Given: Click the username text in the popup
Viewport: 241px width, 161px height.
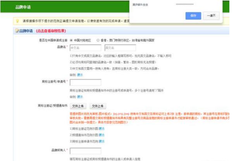Looking at the screenshot, I should pyautogui.click(x=140, y=5).
